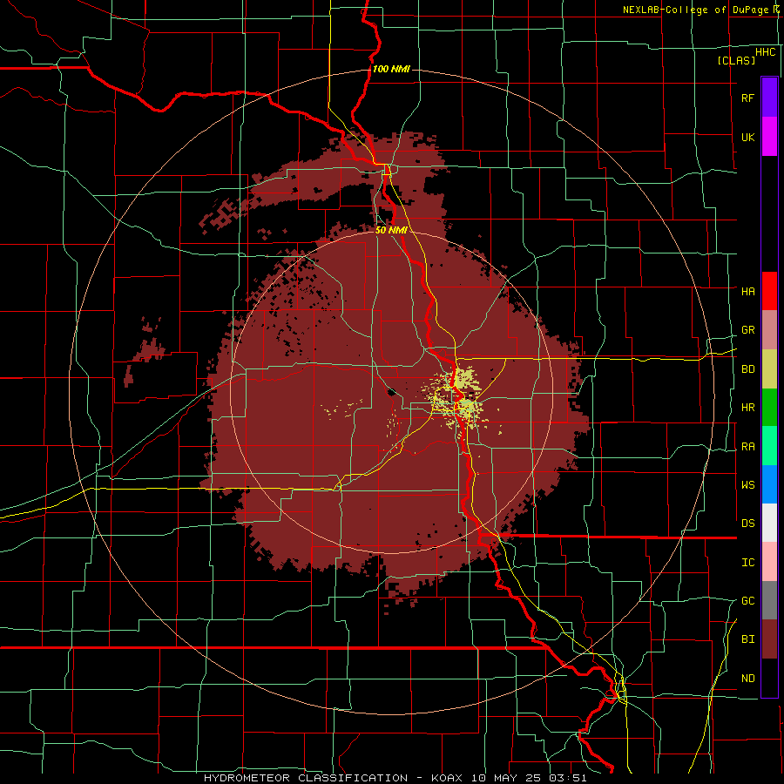The image size is (784, 784).
Task: Click the Hydrometeor Classification KOAX timestamp caption
Action: pos(395,778)
